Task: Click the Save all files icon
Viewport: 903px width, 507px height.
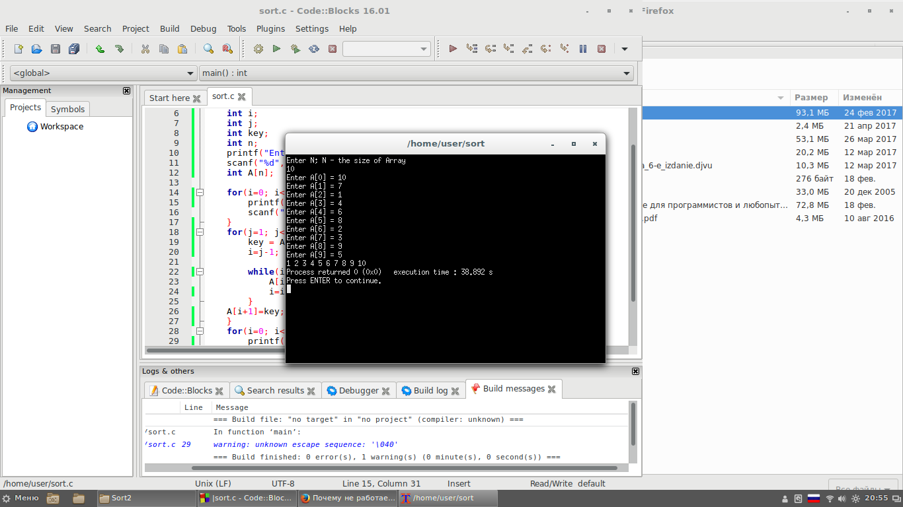Action: (x=74, y=49)
